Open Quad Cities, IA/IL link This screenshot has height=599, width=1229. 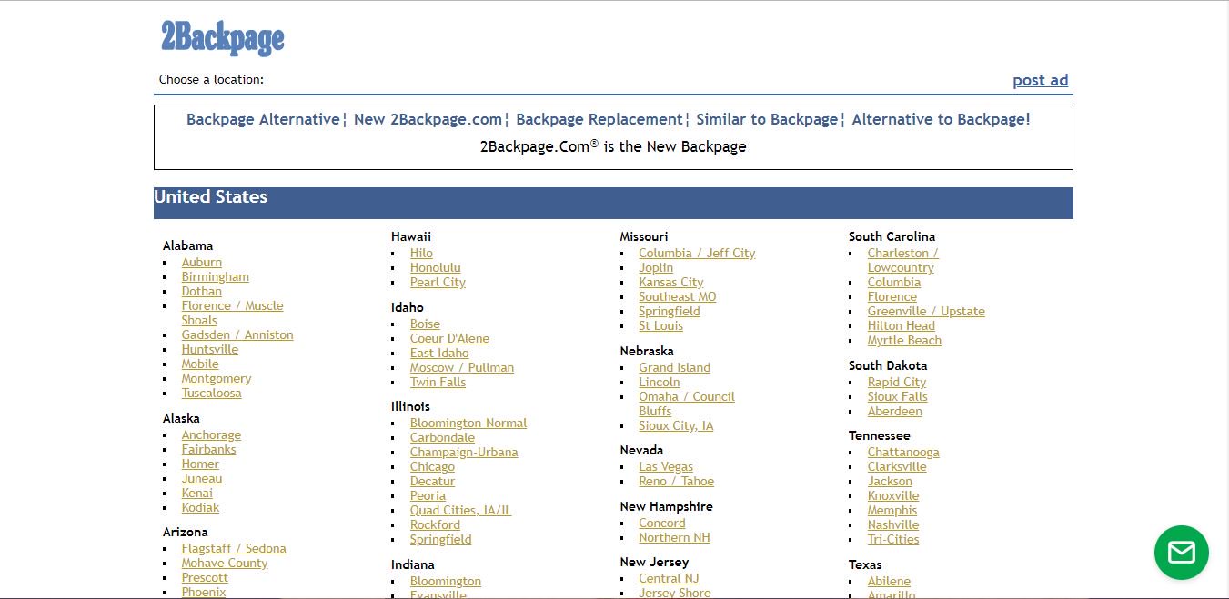coord(461,510)
